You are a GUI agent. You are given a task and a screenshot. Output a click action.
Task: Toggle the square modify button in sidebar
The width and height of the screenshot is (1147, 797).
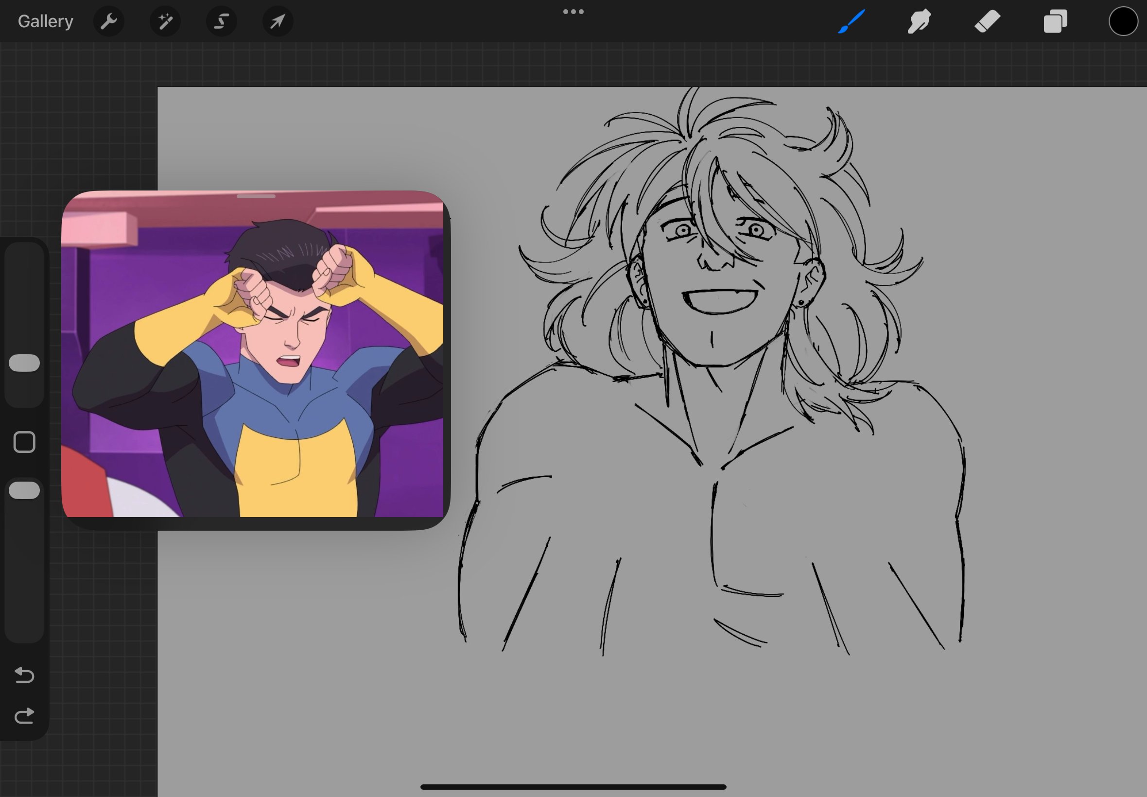coord(24,442)
